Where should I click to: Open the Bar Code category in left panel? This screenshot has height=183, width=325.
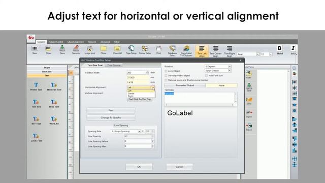click(x=47, y=72)
